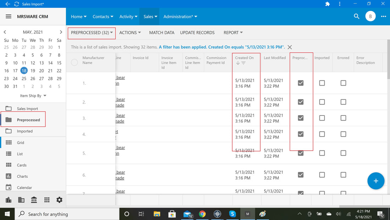Click the applied filter description link

point(222,47)
